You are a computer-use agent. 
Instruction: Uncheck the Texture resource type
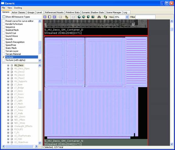(4, 57)
